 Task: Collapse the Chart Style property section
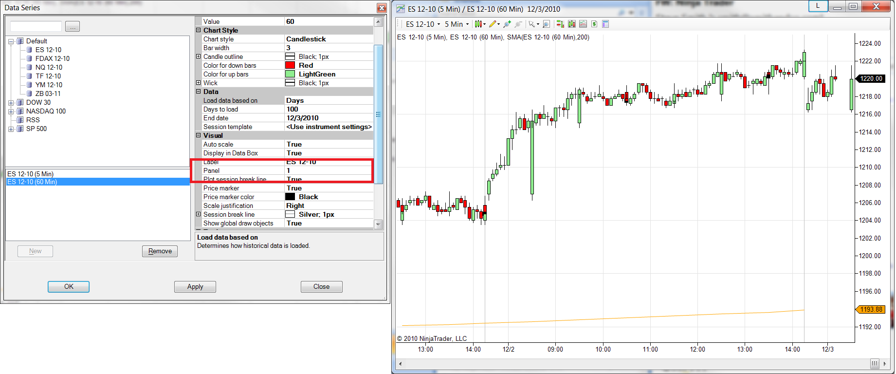pos(199,30)
